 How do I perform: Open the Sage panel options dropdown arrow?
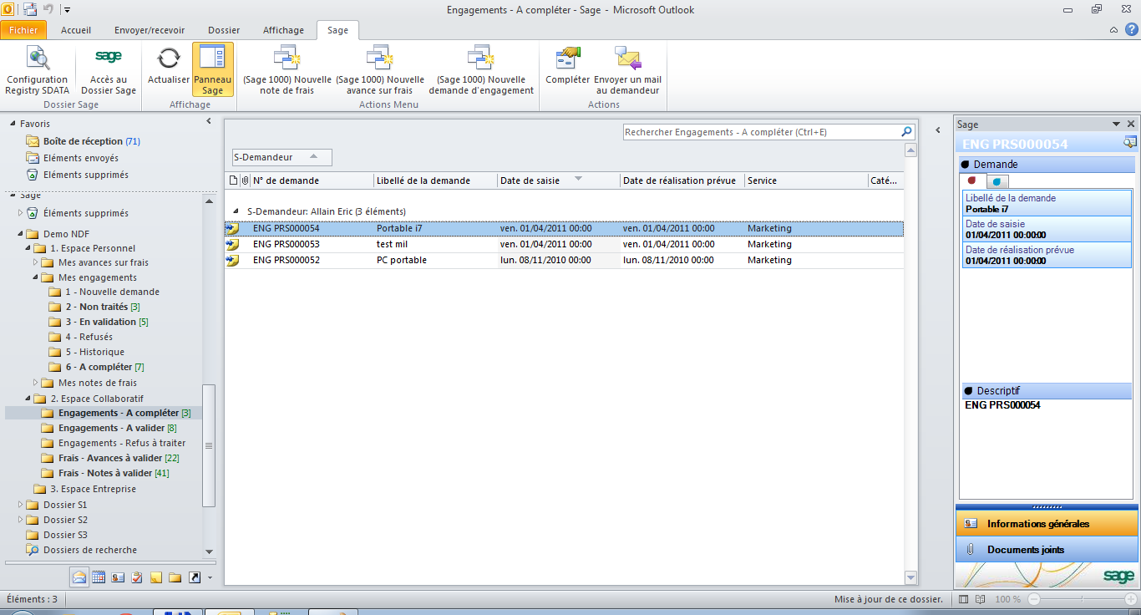[1116, 124]
